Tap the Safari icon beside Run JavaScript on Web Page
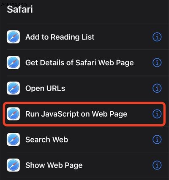 click(13, 114)
